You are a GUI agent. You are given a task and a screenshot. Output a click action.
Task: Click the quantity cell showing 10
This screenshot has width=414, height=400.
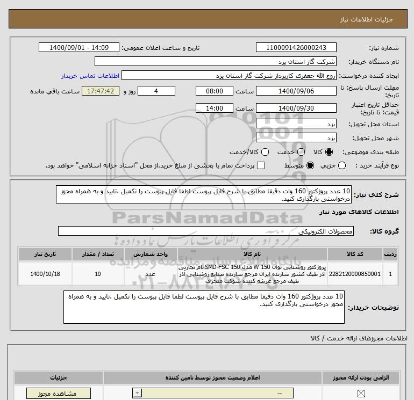(98, 274)
